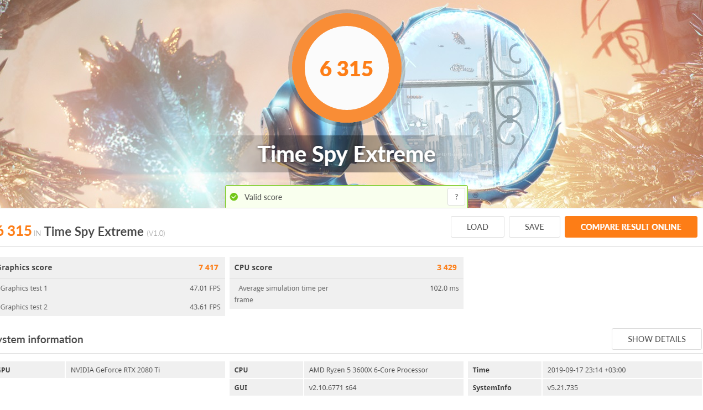Click the 102.0 ms simulation time value
Viewport: 703px width, 410px height.
click(444, 288)
